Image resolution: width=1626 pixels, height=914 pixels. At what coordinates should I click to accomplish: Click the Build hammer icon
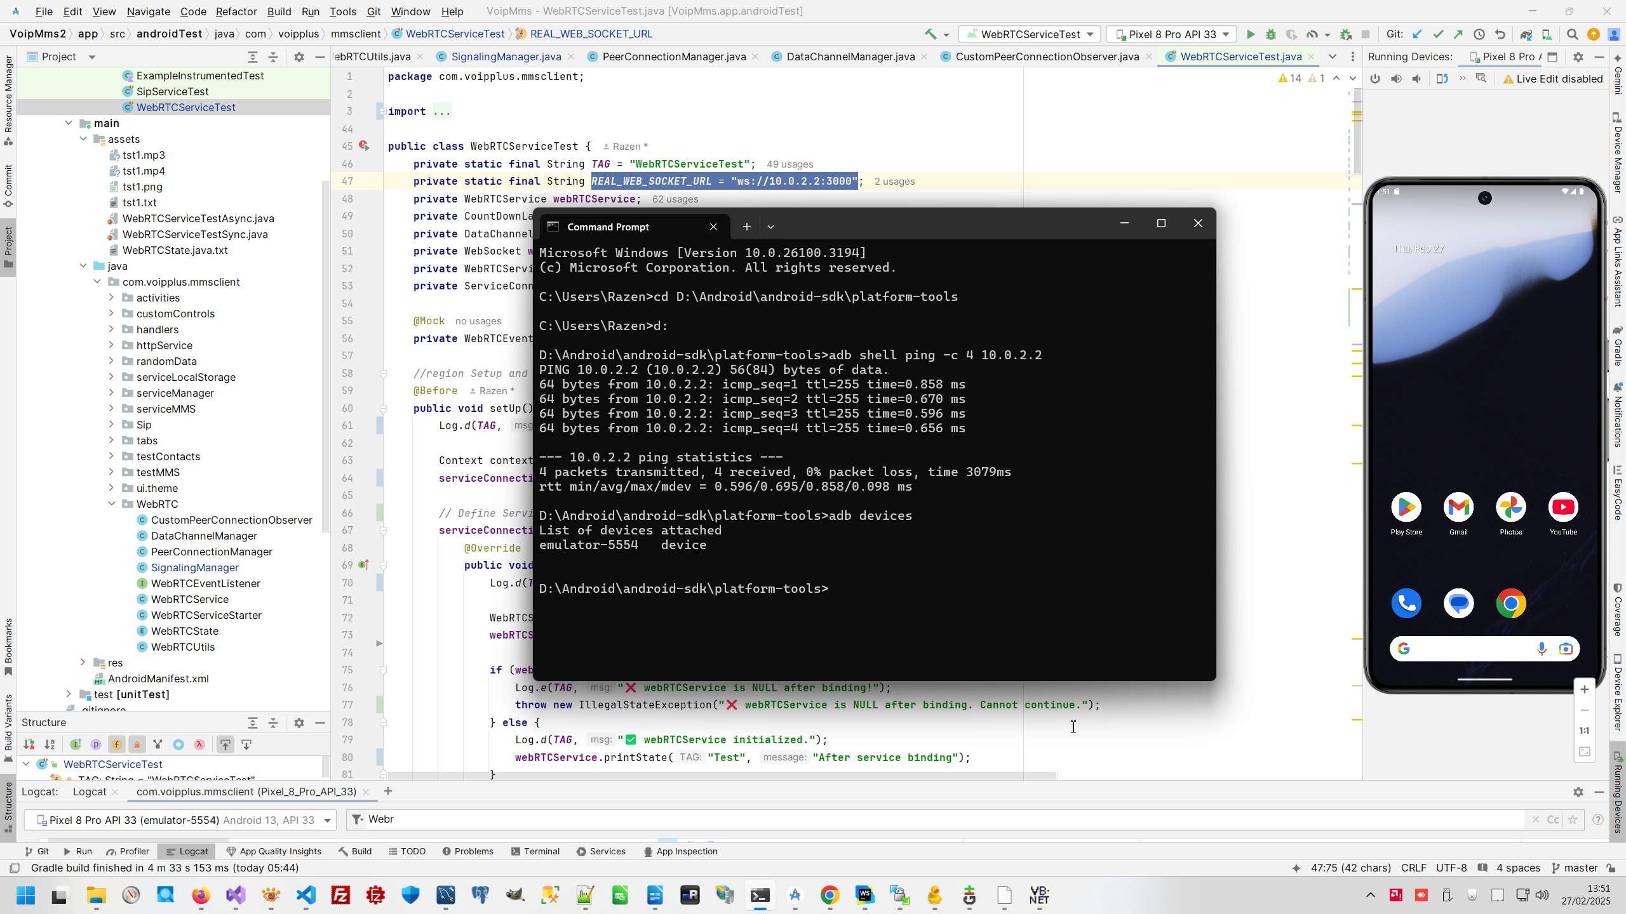931,34
